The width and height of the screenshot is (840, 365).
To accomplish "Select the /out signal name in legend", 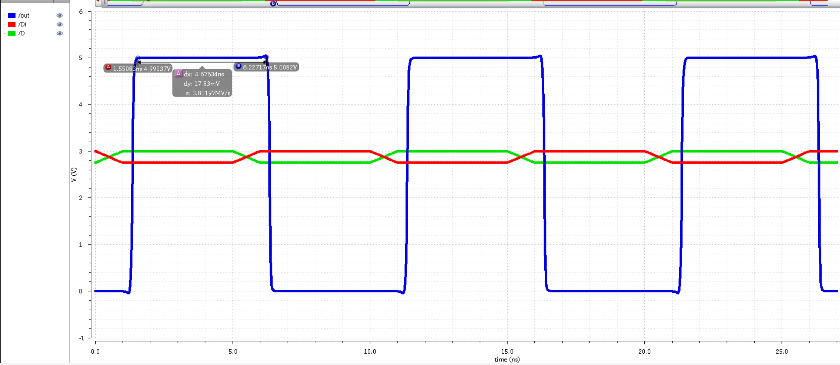I will [24, 15].
